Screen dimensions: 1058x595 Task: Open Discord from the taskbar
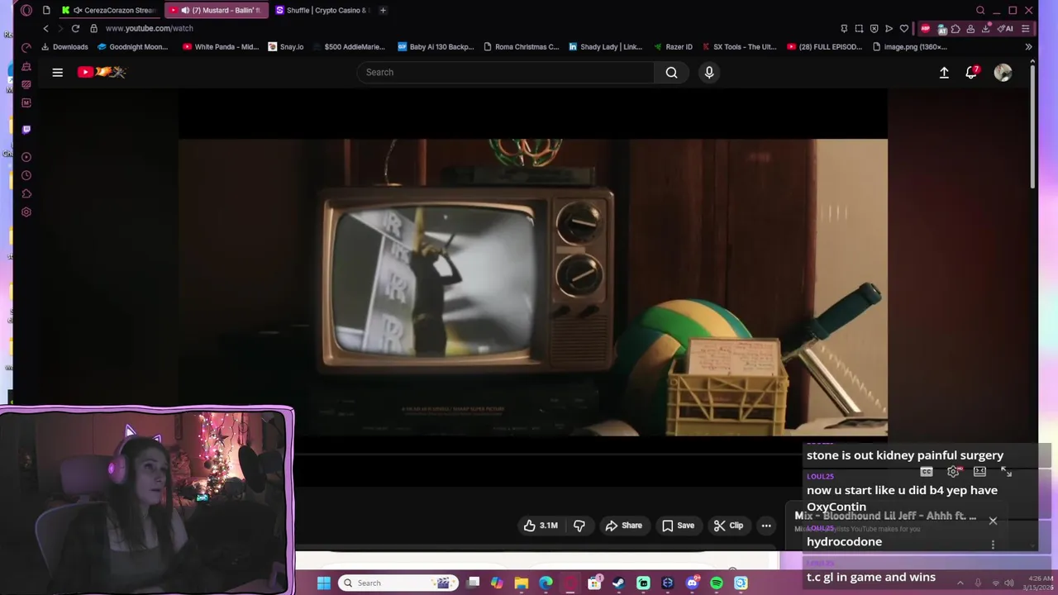coord(692,583)
